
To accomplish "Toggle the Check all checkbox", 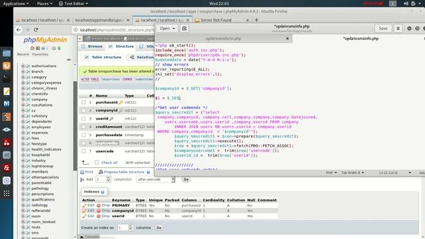I will pos(97,162).
